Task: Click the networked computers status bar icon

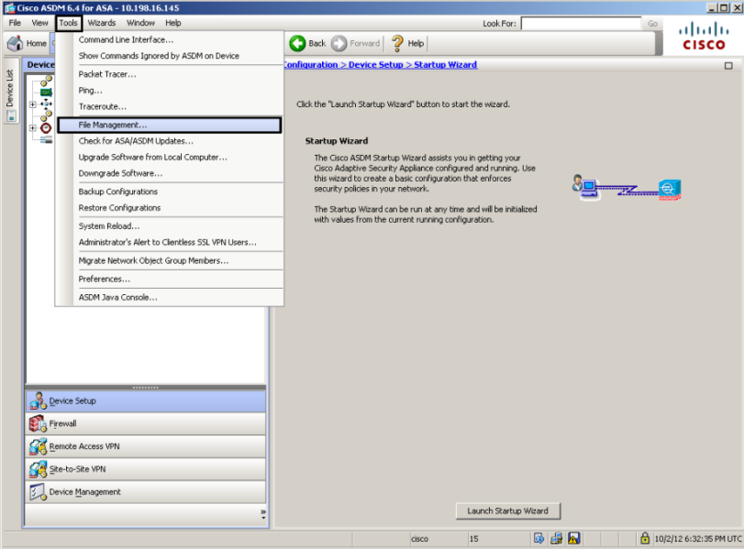Action: point(556,539)
